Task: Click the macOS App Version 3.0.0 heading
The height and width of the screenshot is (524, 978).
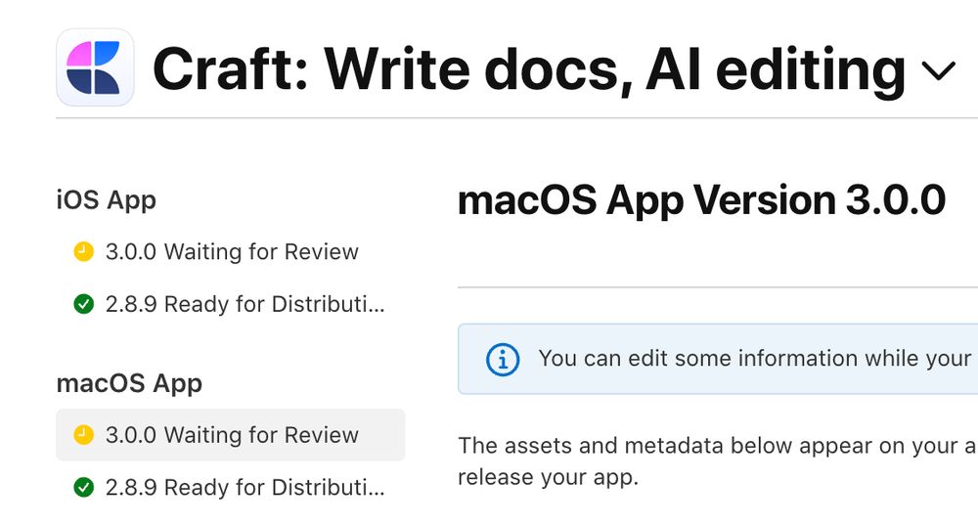Action: coord(701,200)
